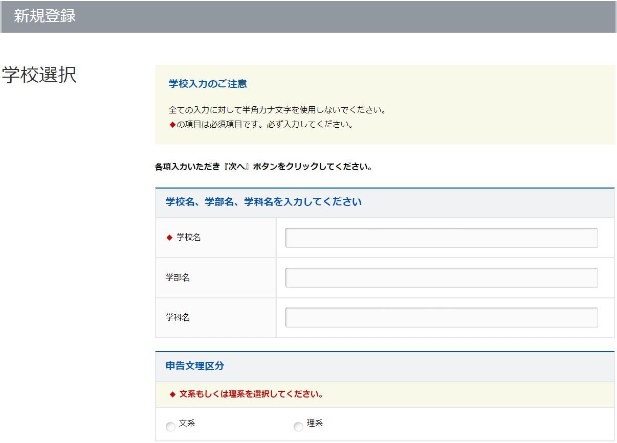Screen dimensions: 617x443
Task: Click the 学部名 field label
Action: [x=178, y=277]
